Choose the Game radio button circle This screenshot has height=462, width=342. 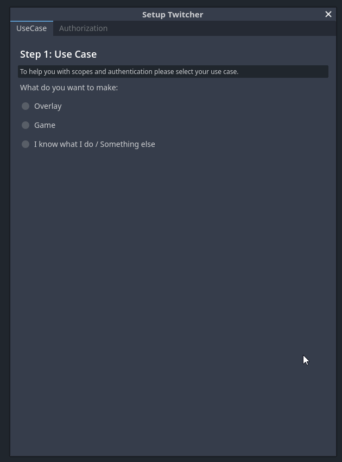(26, 125)
